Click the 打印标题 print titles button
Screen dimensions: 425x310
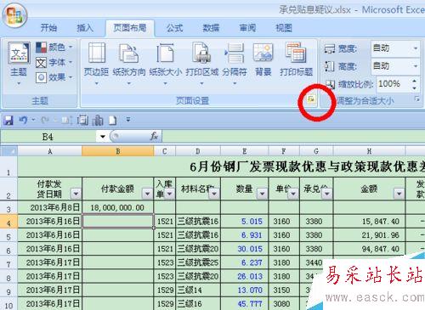[x=296, y=60]
